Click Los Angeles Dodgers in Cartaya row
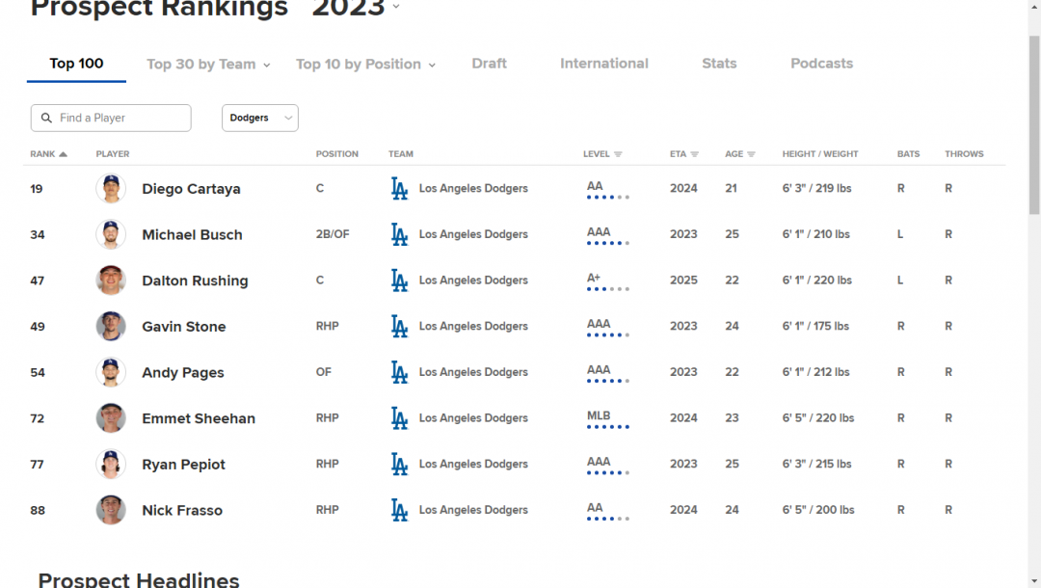 [473, 189]
